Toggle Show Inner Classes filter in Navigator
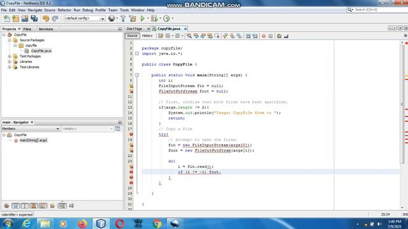Image resolution: width=408 pixels, height=229 pixels. (x=43, y=206)
